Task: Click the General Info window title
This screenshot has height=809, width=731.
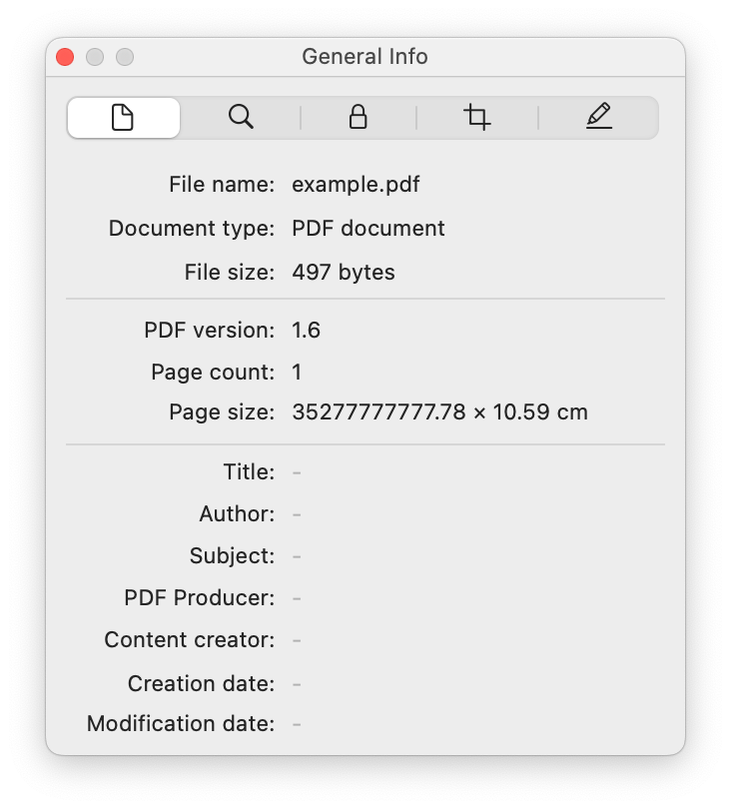Action: pyautogui.click(x=365, y=57)
